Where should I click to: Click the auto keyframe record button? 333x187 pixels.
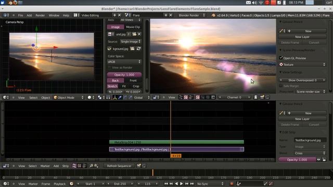232,183
